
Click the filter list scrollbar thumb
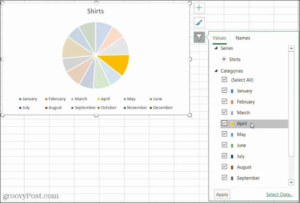tap(291, 104)
